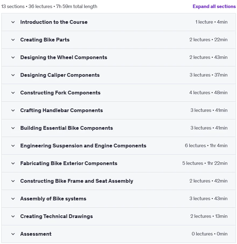Viewport: 237px width, 244px height.
Task: Click chevron icon next to Assessment
Action: (13, 234)
